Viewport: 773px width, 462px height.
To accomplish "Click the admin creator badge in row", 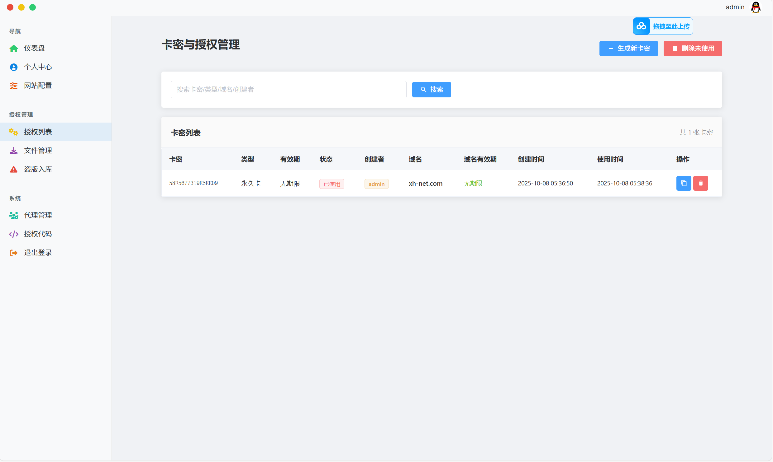I will 376,184.
